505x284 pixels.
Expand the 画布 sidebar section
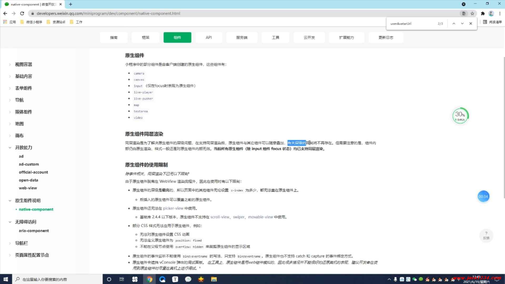tap(19, 135)
